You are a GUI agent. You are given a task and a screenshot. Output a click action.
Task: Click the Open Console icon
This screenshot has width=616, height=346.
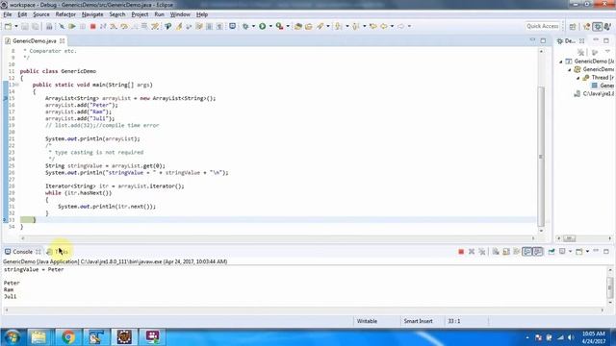point(579,252)
